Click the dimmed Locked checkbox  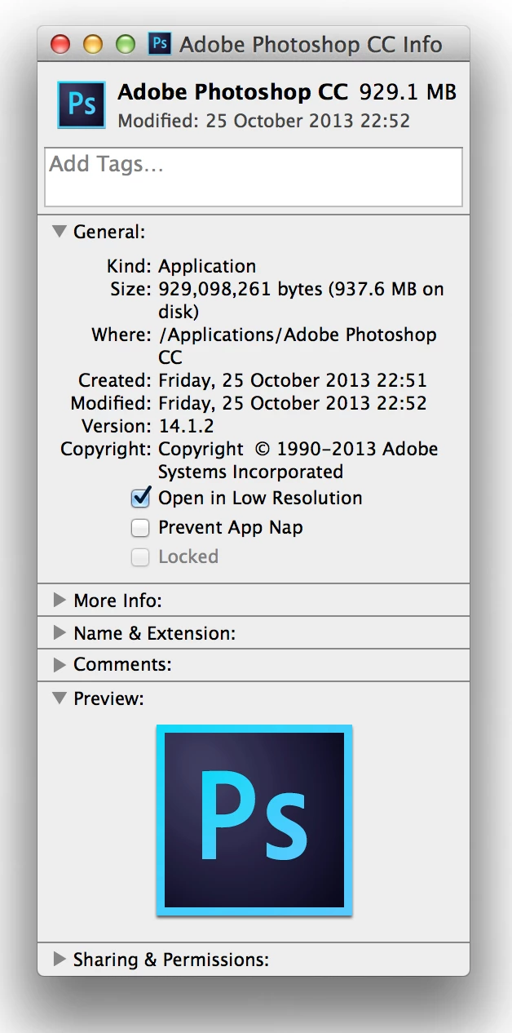click(x=141, y=557)
